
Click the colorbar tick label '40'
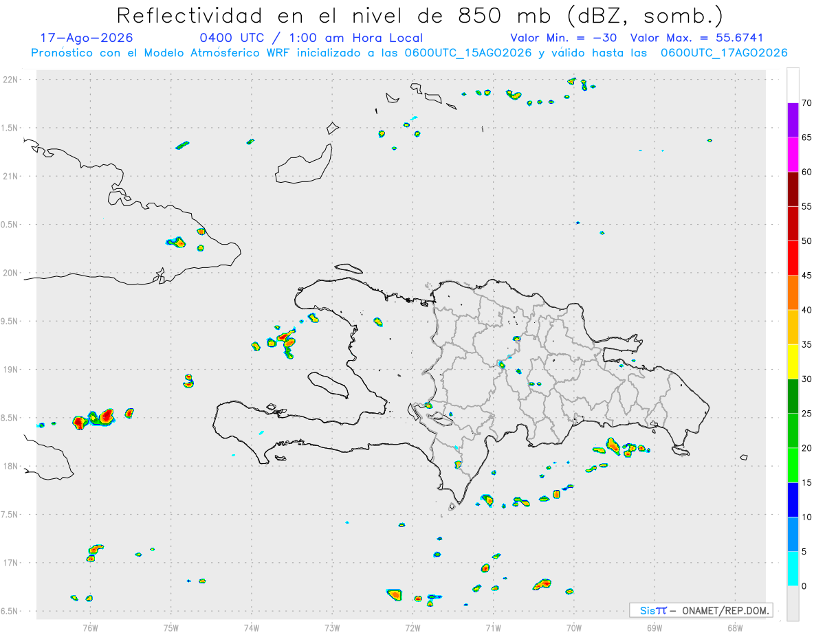(x=807, y=310)
